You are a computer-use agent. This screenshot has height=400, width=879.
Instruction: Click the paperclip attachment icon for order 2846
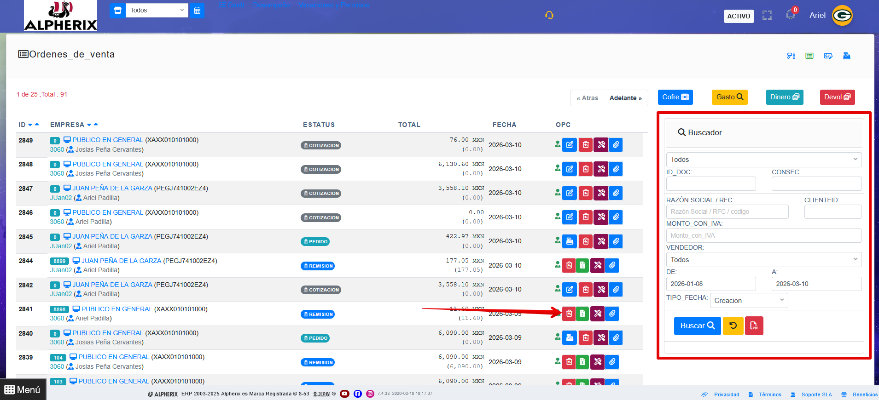tap(616, 217)
